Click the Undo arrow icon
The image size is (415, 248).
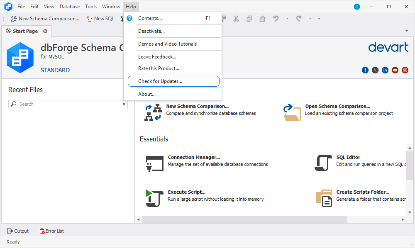[276, 19]
